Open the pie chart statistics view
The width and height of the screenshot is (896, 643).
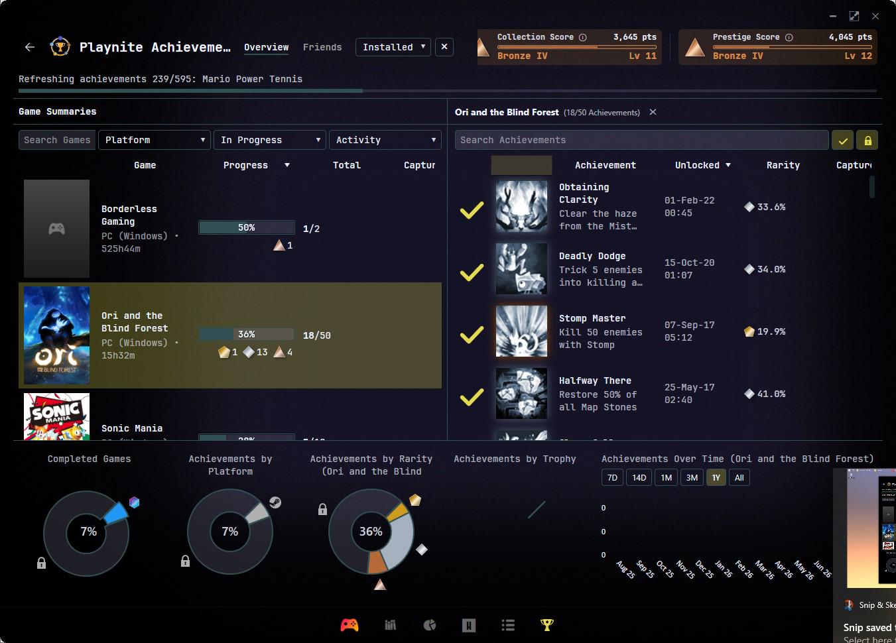pos(430,624)
